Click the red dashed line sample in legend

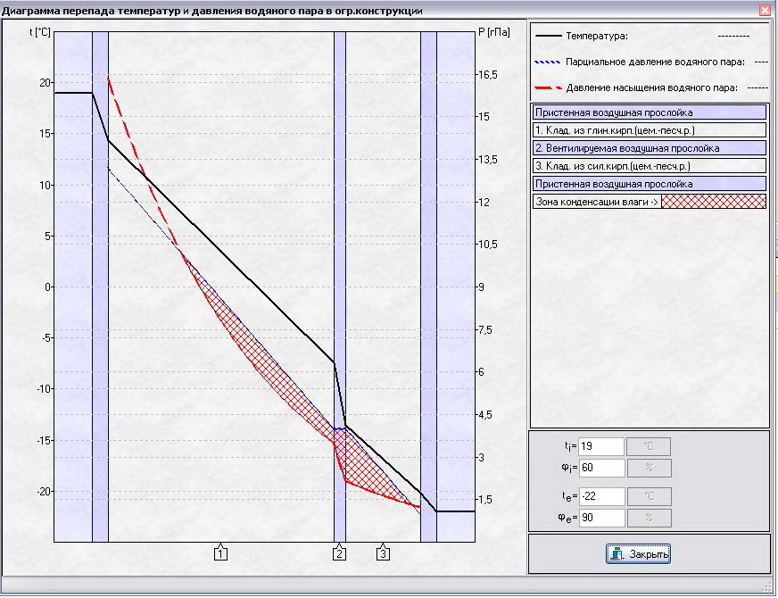(549, 87)
